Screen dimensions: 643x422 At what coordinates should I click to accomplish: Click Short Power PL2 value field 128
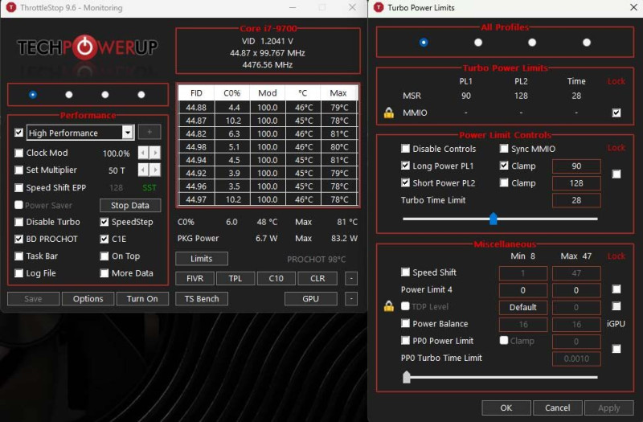(x=576, y=183)
